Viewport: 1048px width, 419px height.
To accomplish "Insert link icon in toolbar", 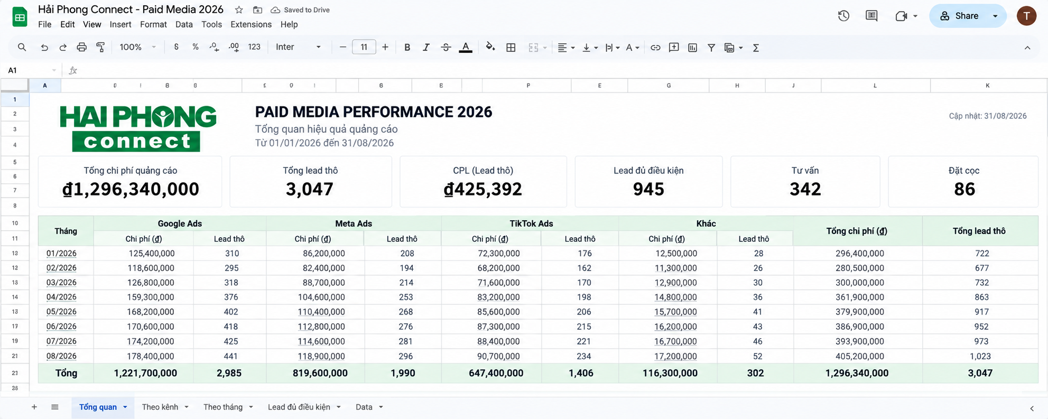I will (x=655, y=47).
